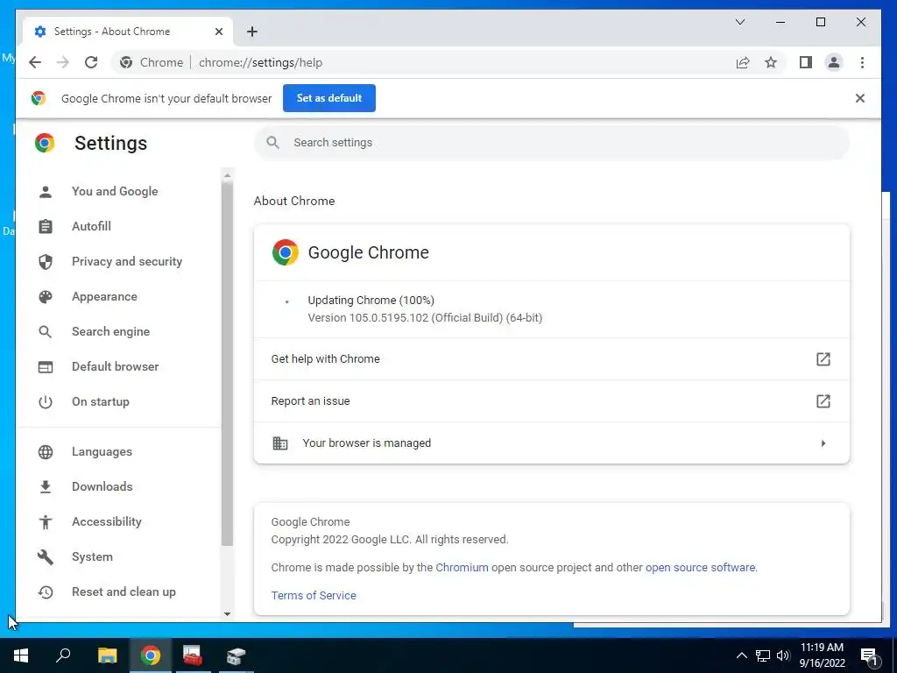Open the notification center icon

click(x=870, y=655)
